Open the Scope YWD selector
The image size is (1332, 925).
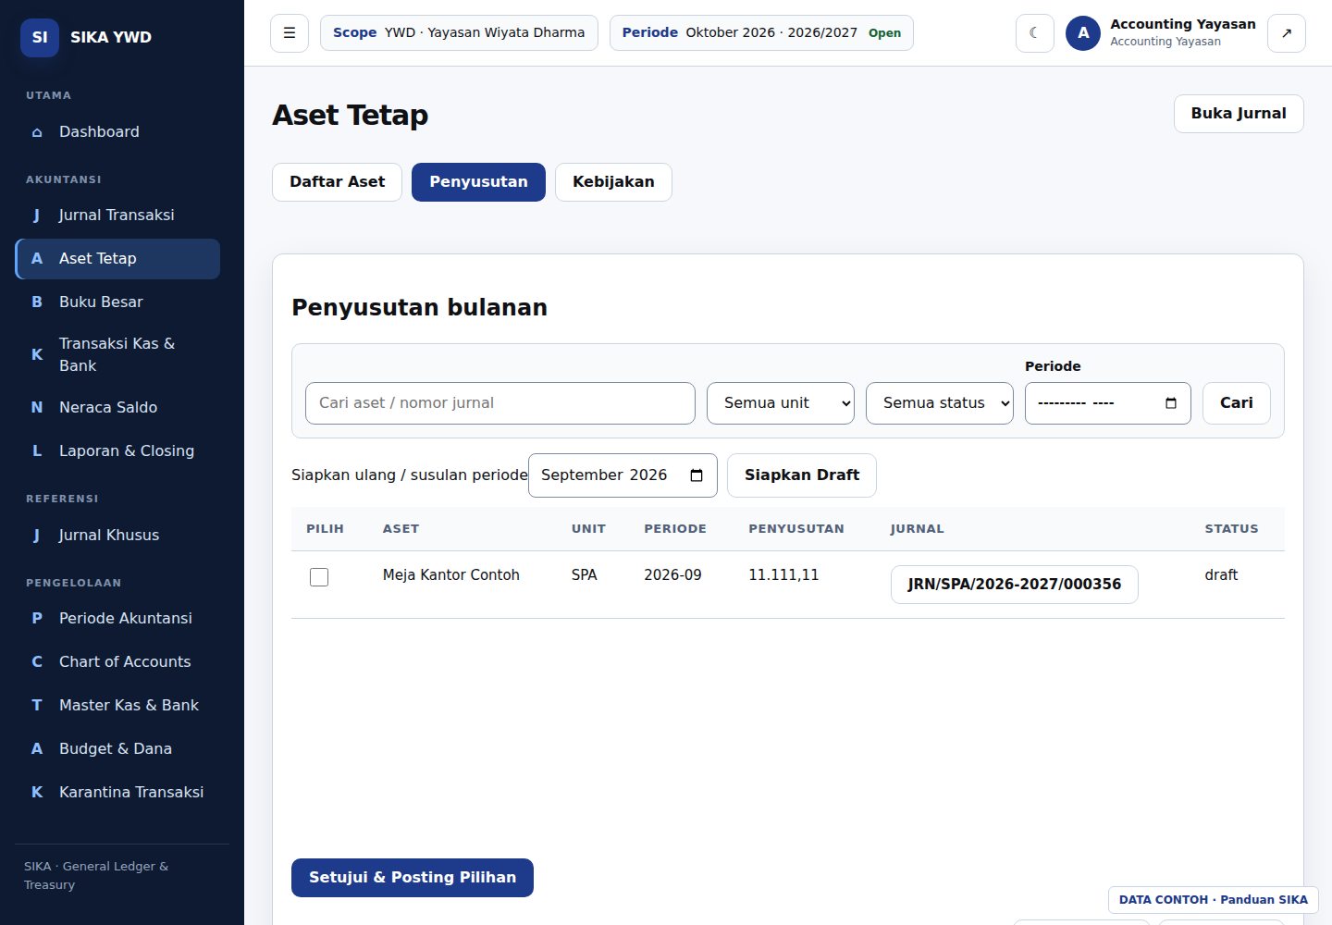[x=459, y=32]
